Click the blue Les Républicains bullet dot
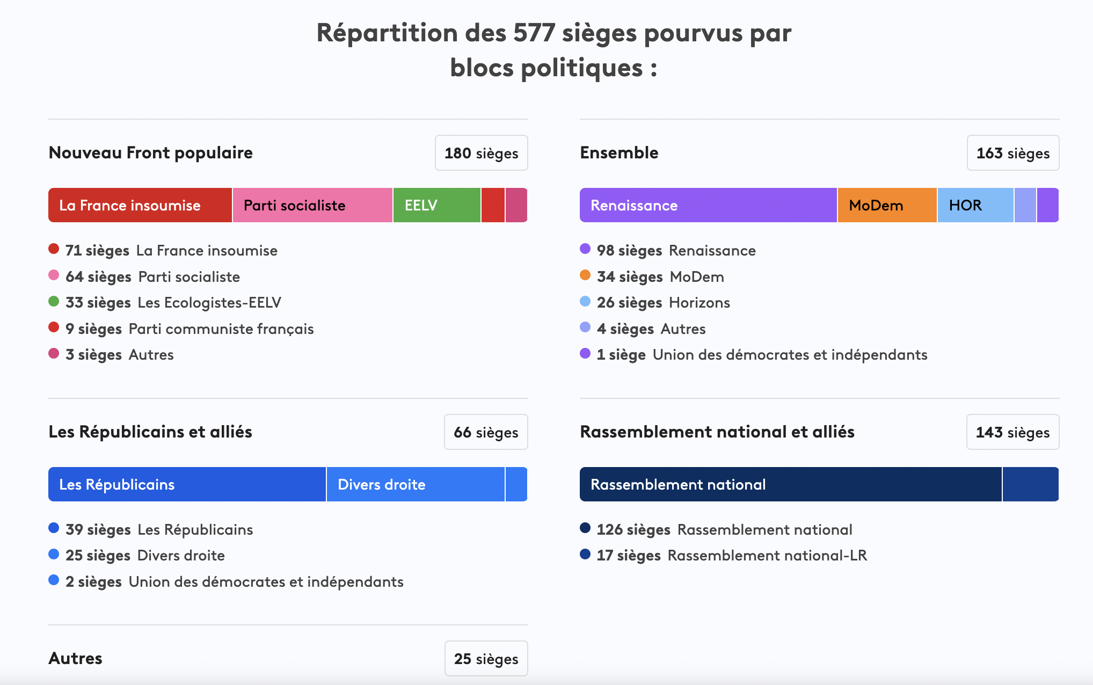The width and height of the screenshot is (1093, 685). pos(54,529)
